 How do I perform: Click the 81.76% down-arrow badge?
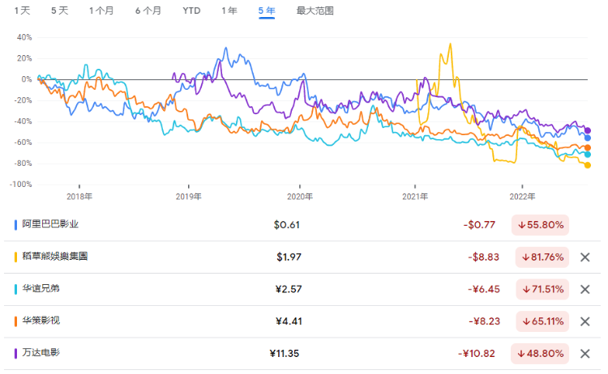click(x=540, y=257)
